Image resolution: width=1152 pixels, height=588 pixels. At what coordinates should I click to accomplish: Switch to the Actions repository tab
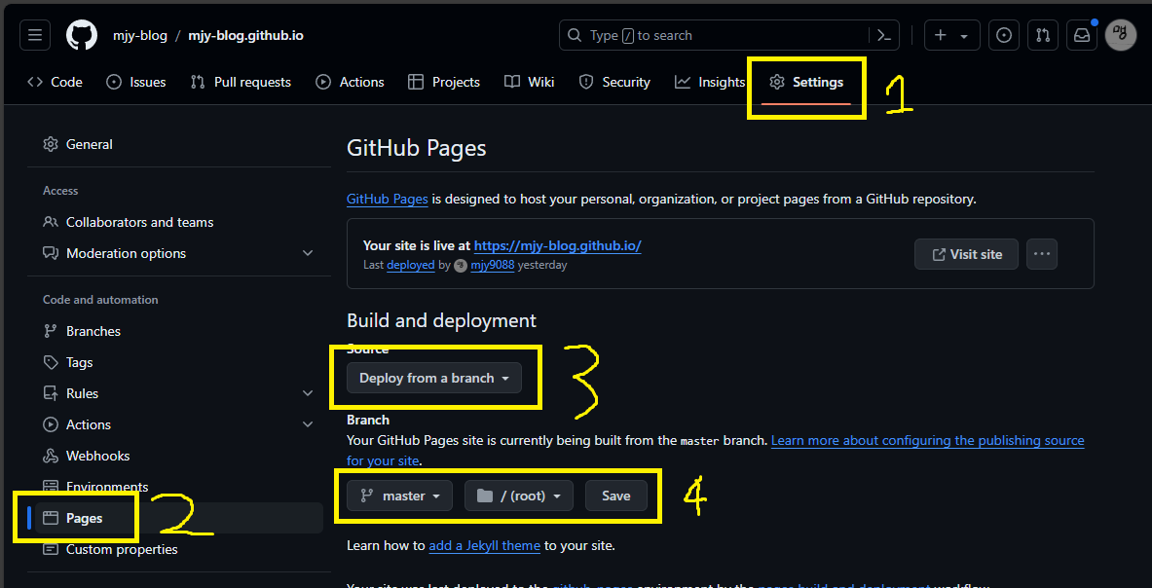351,82
